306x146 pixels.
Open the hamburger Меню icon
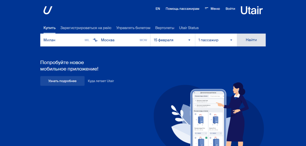(x=207, y=9)
